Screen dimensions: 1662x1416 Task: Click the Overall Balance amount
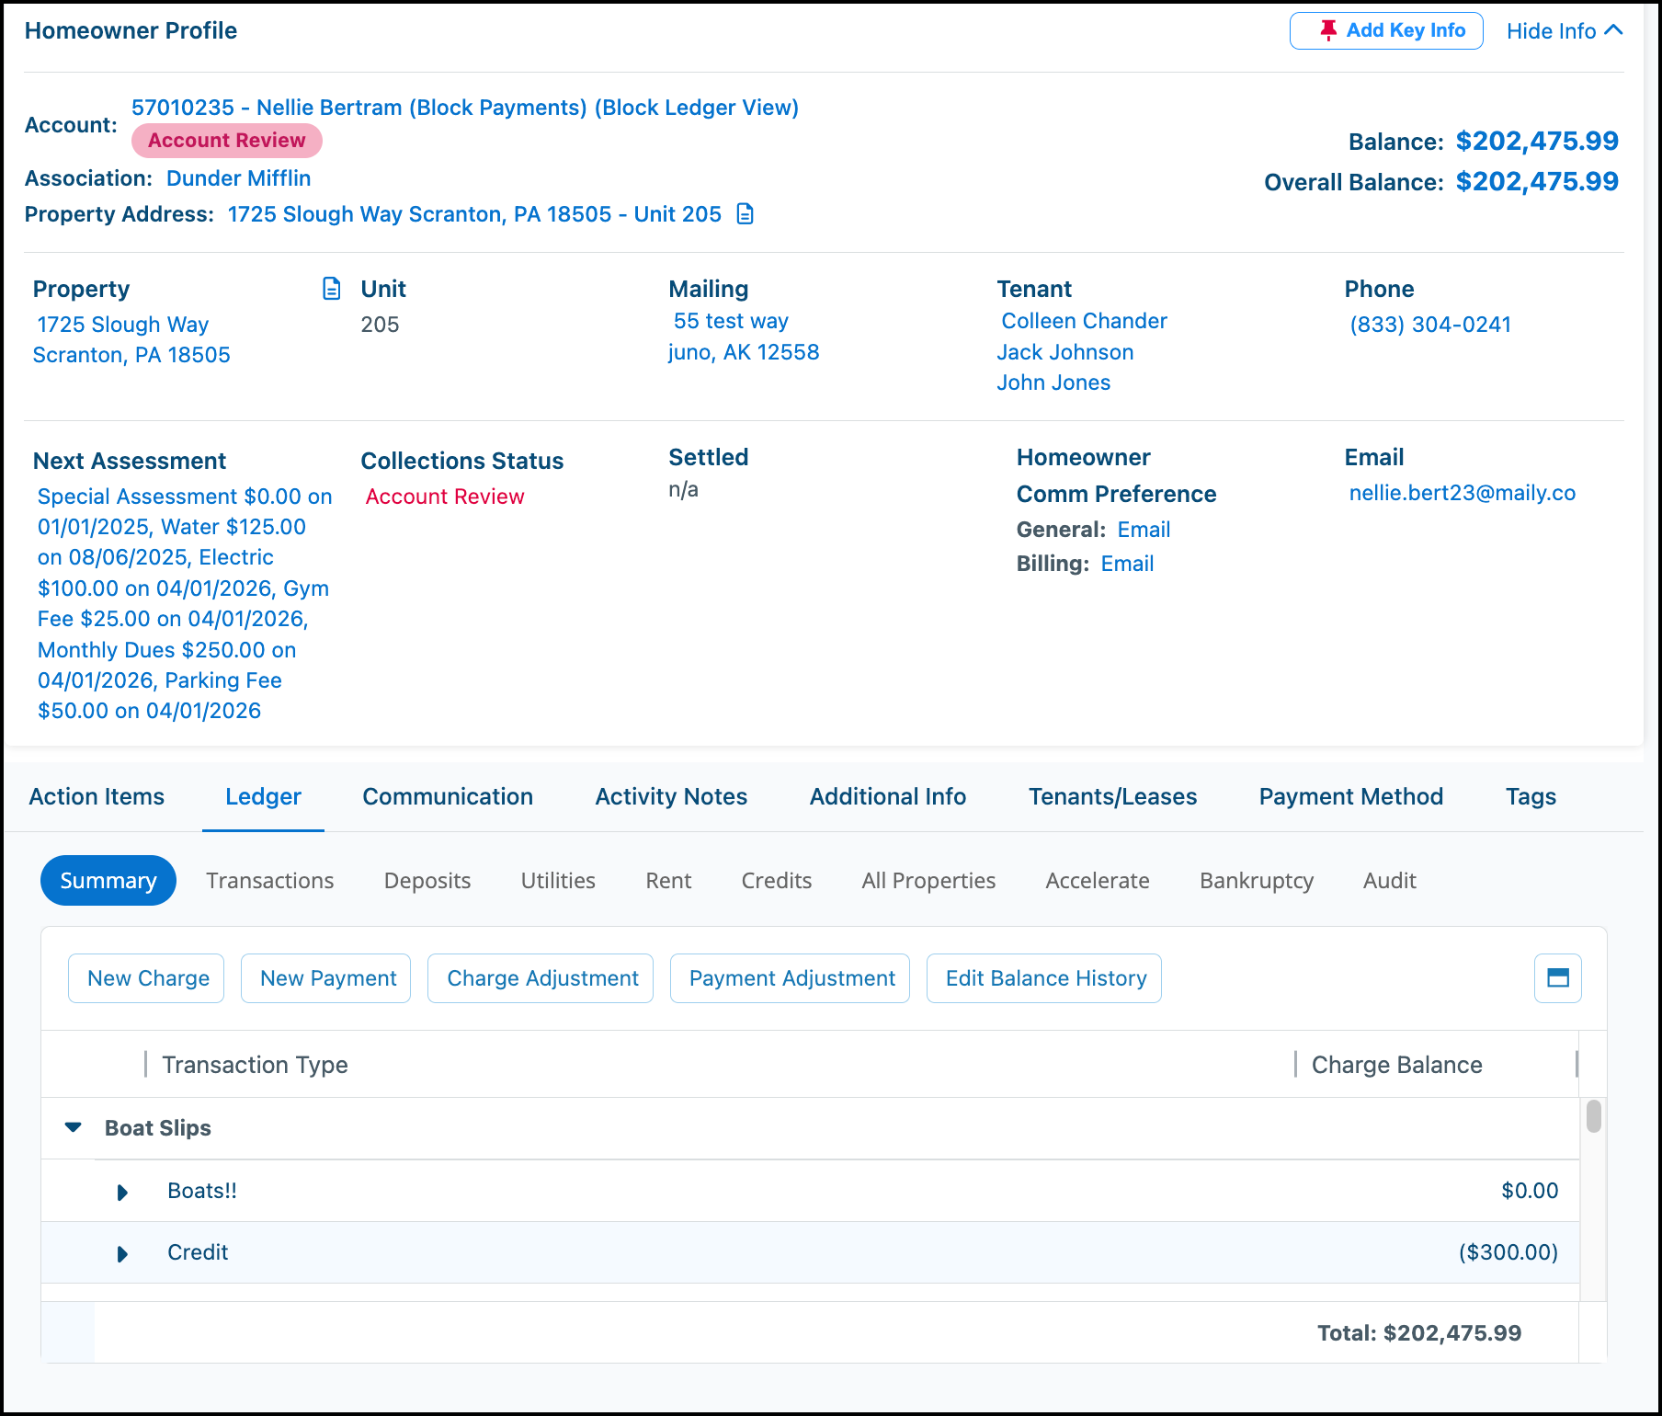[1537, 181]
